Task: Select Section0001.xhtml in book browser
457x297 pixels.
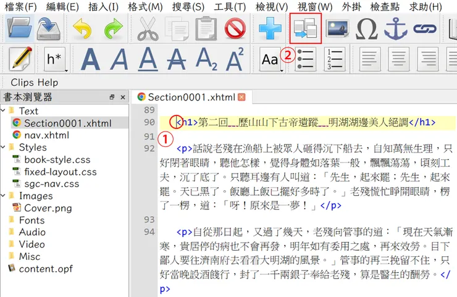Action: coord(67,123)
